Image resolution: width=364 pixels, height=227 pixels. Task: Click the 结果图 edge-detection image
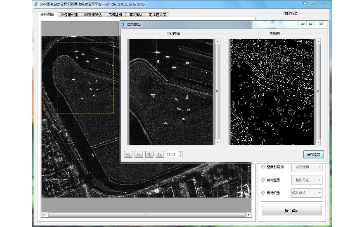coord(272,92)
